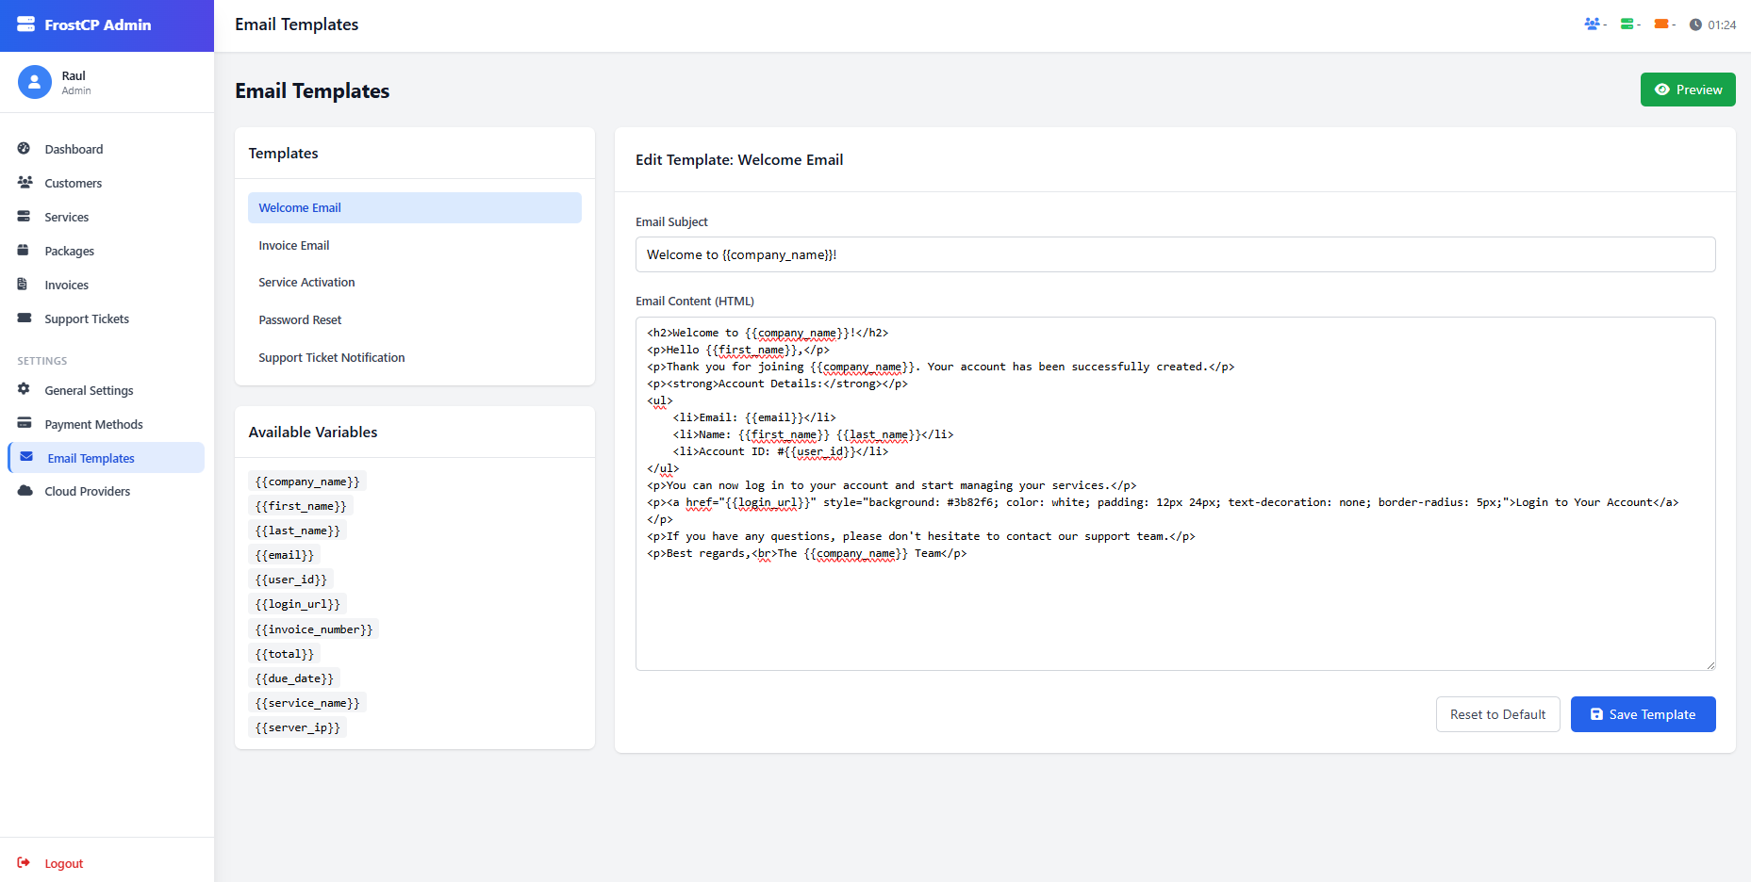Open the Support Ticket Notification template
Image resolution: width=1751 pixels, height=882 pixels.
point(415,358)
